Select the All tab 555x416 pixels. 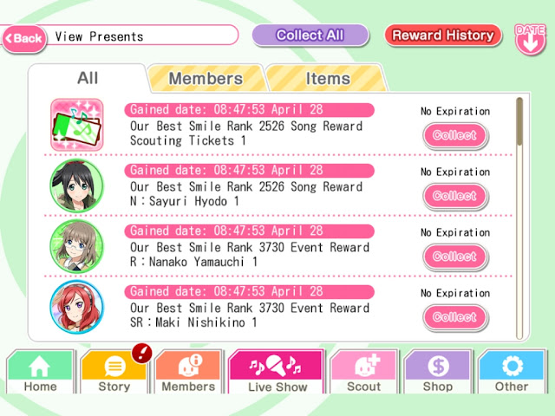(88, 78)
